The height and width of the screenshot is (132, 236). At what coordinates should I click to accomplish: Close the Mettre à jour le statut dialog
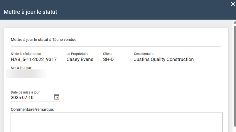point(233,4)
